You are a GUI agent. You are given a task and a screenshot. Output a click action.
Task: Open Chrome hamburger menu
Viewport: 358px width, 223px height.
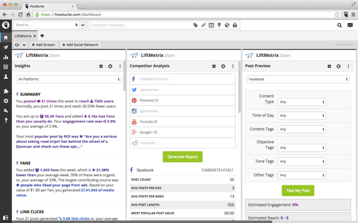353,14
